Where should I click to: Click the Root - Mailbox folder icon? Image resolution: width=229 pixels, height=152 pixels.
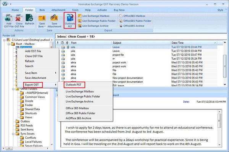(13, 44)
